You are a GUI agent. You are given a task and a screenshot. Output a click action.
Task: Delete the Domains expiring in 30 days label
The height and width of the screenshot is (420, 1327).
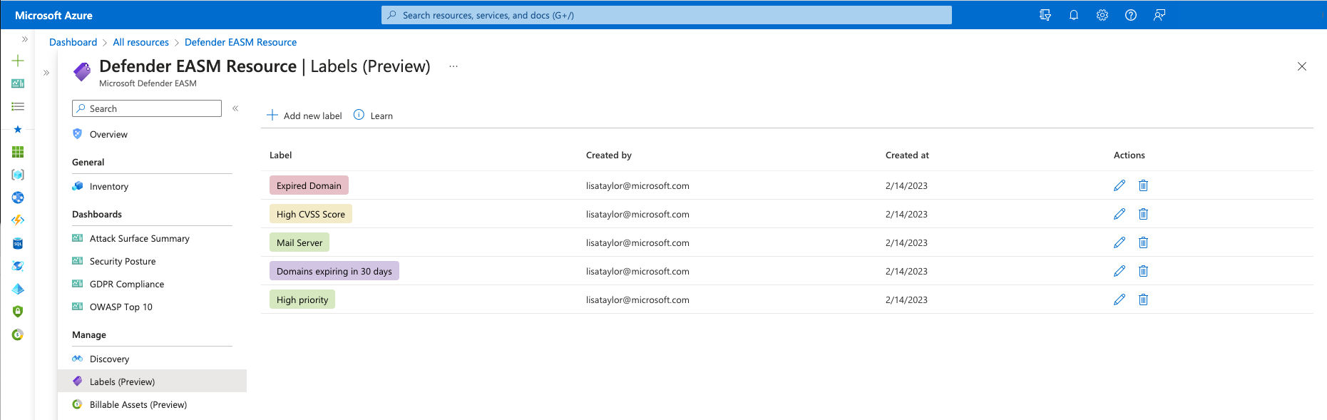[x=1143, y=271]
